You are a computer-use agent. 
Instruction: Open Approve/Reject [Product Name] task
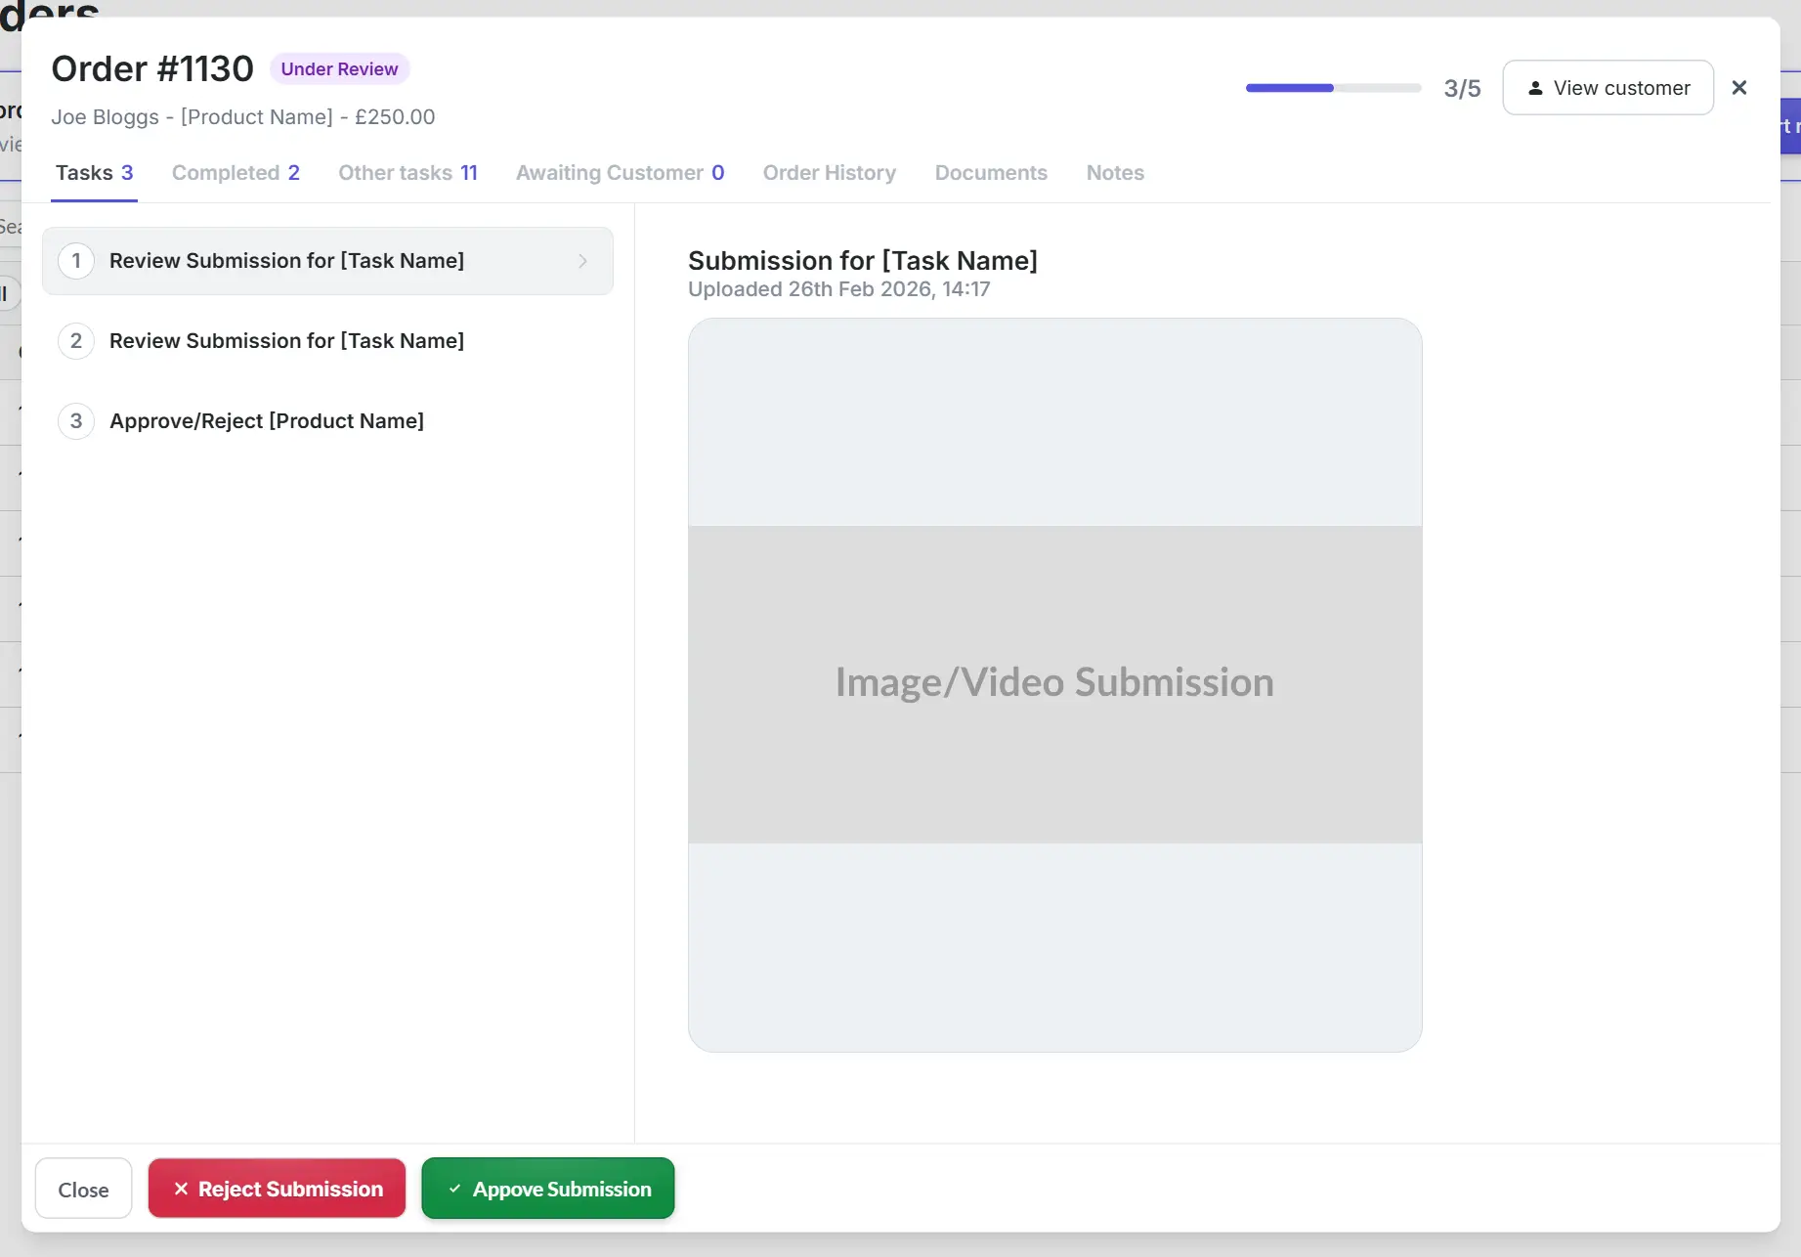click(x=267, y=420)
